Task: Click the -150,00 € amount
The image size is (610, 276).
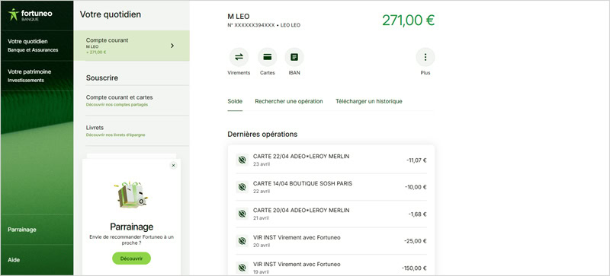Action: click(x=414, y=268)
